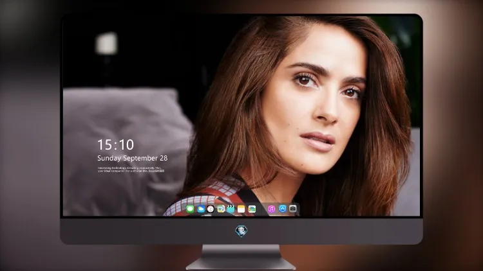The width and height of the screenshot is (483, 271).
Task: Launch the purple Music app in the dock
Action: (x=271, y=209)
